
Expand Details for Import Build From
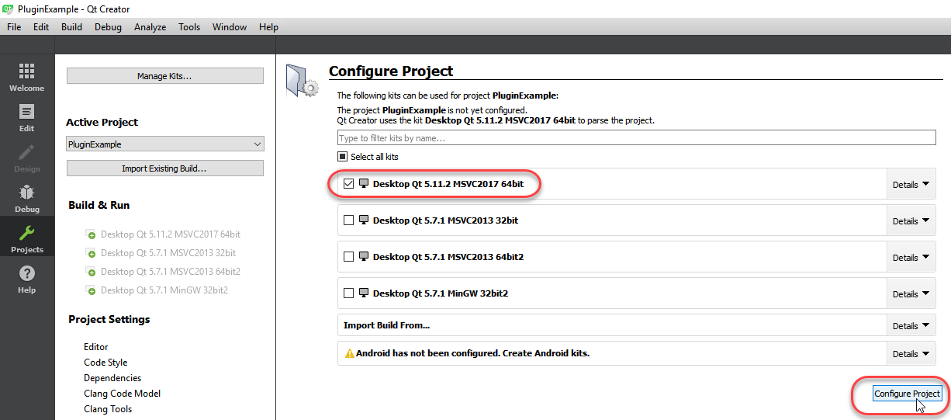click(x=910, y=326)
